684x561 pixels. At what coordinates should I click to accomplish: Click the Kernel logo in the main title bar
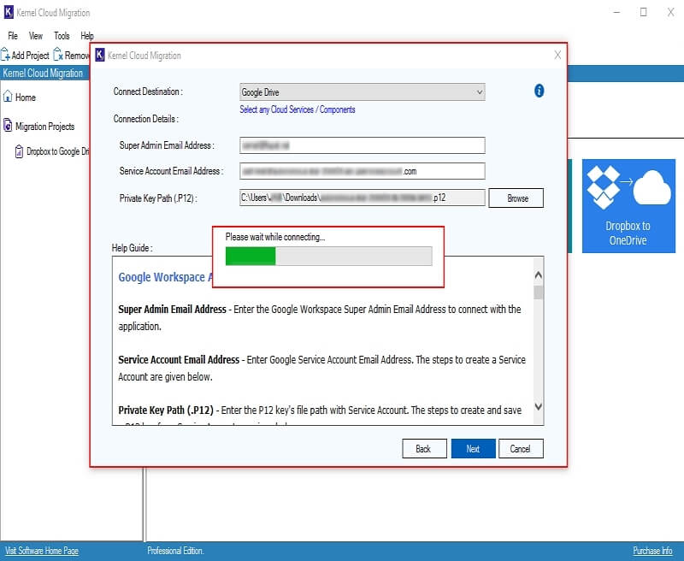[9, 12]
